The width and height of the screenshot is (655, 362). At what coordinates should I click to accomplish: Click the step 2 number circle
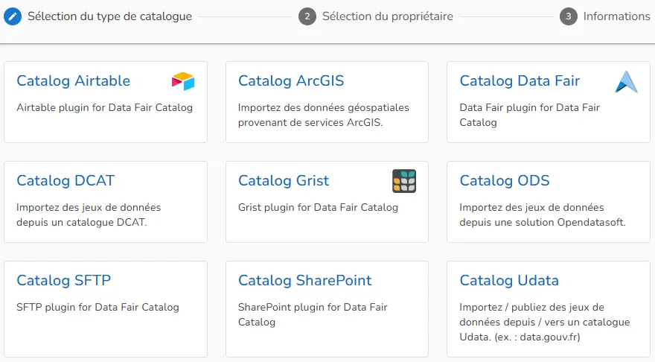[x=307, y=16]
